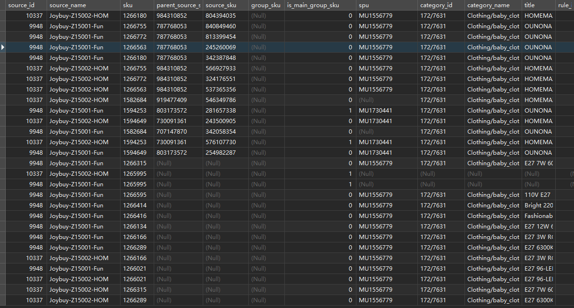Select cell with source_sku 245260069

pyautogui.click(x=225, y=47)
